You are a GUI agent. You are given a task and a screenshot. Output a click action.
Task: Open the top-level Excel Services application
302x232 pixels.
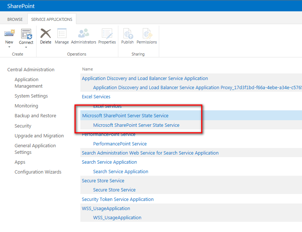click(x=96, y=96)
